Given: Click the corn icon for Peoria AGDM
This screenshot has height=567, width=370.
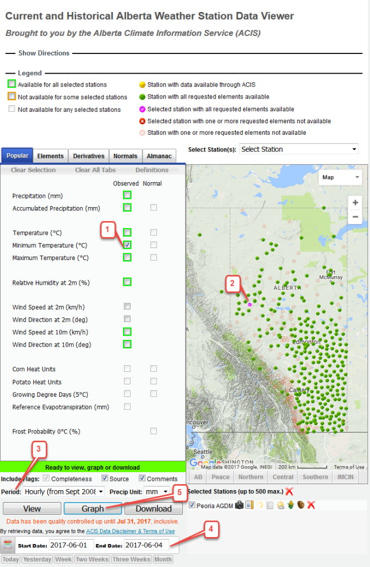Looking at the screenshot, I should [291, 505].
